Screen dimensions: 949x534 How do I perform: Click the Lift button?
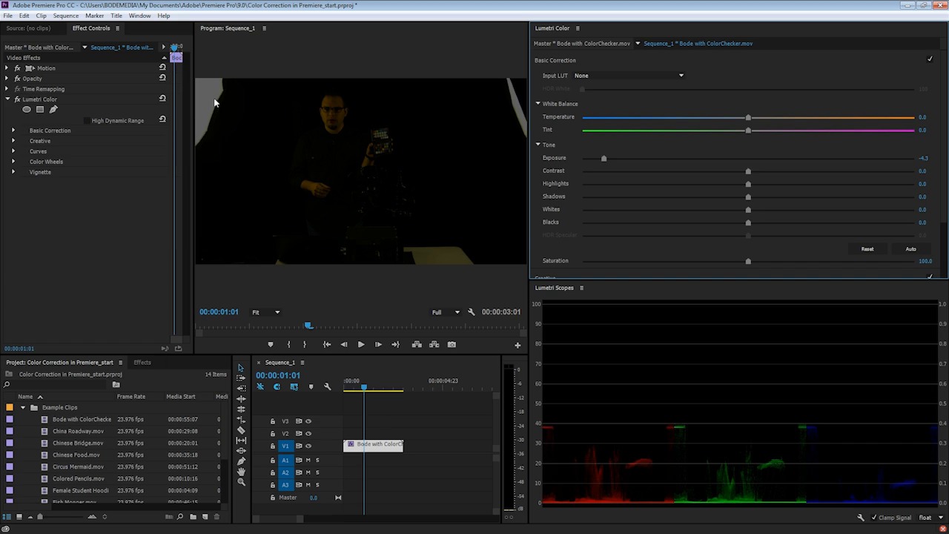(417, 344)
